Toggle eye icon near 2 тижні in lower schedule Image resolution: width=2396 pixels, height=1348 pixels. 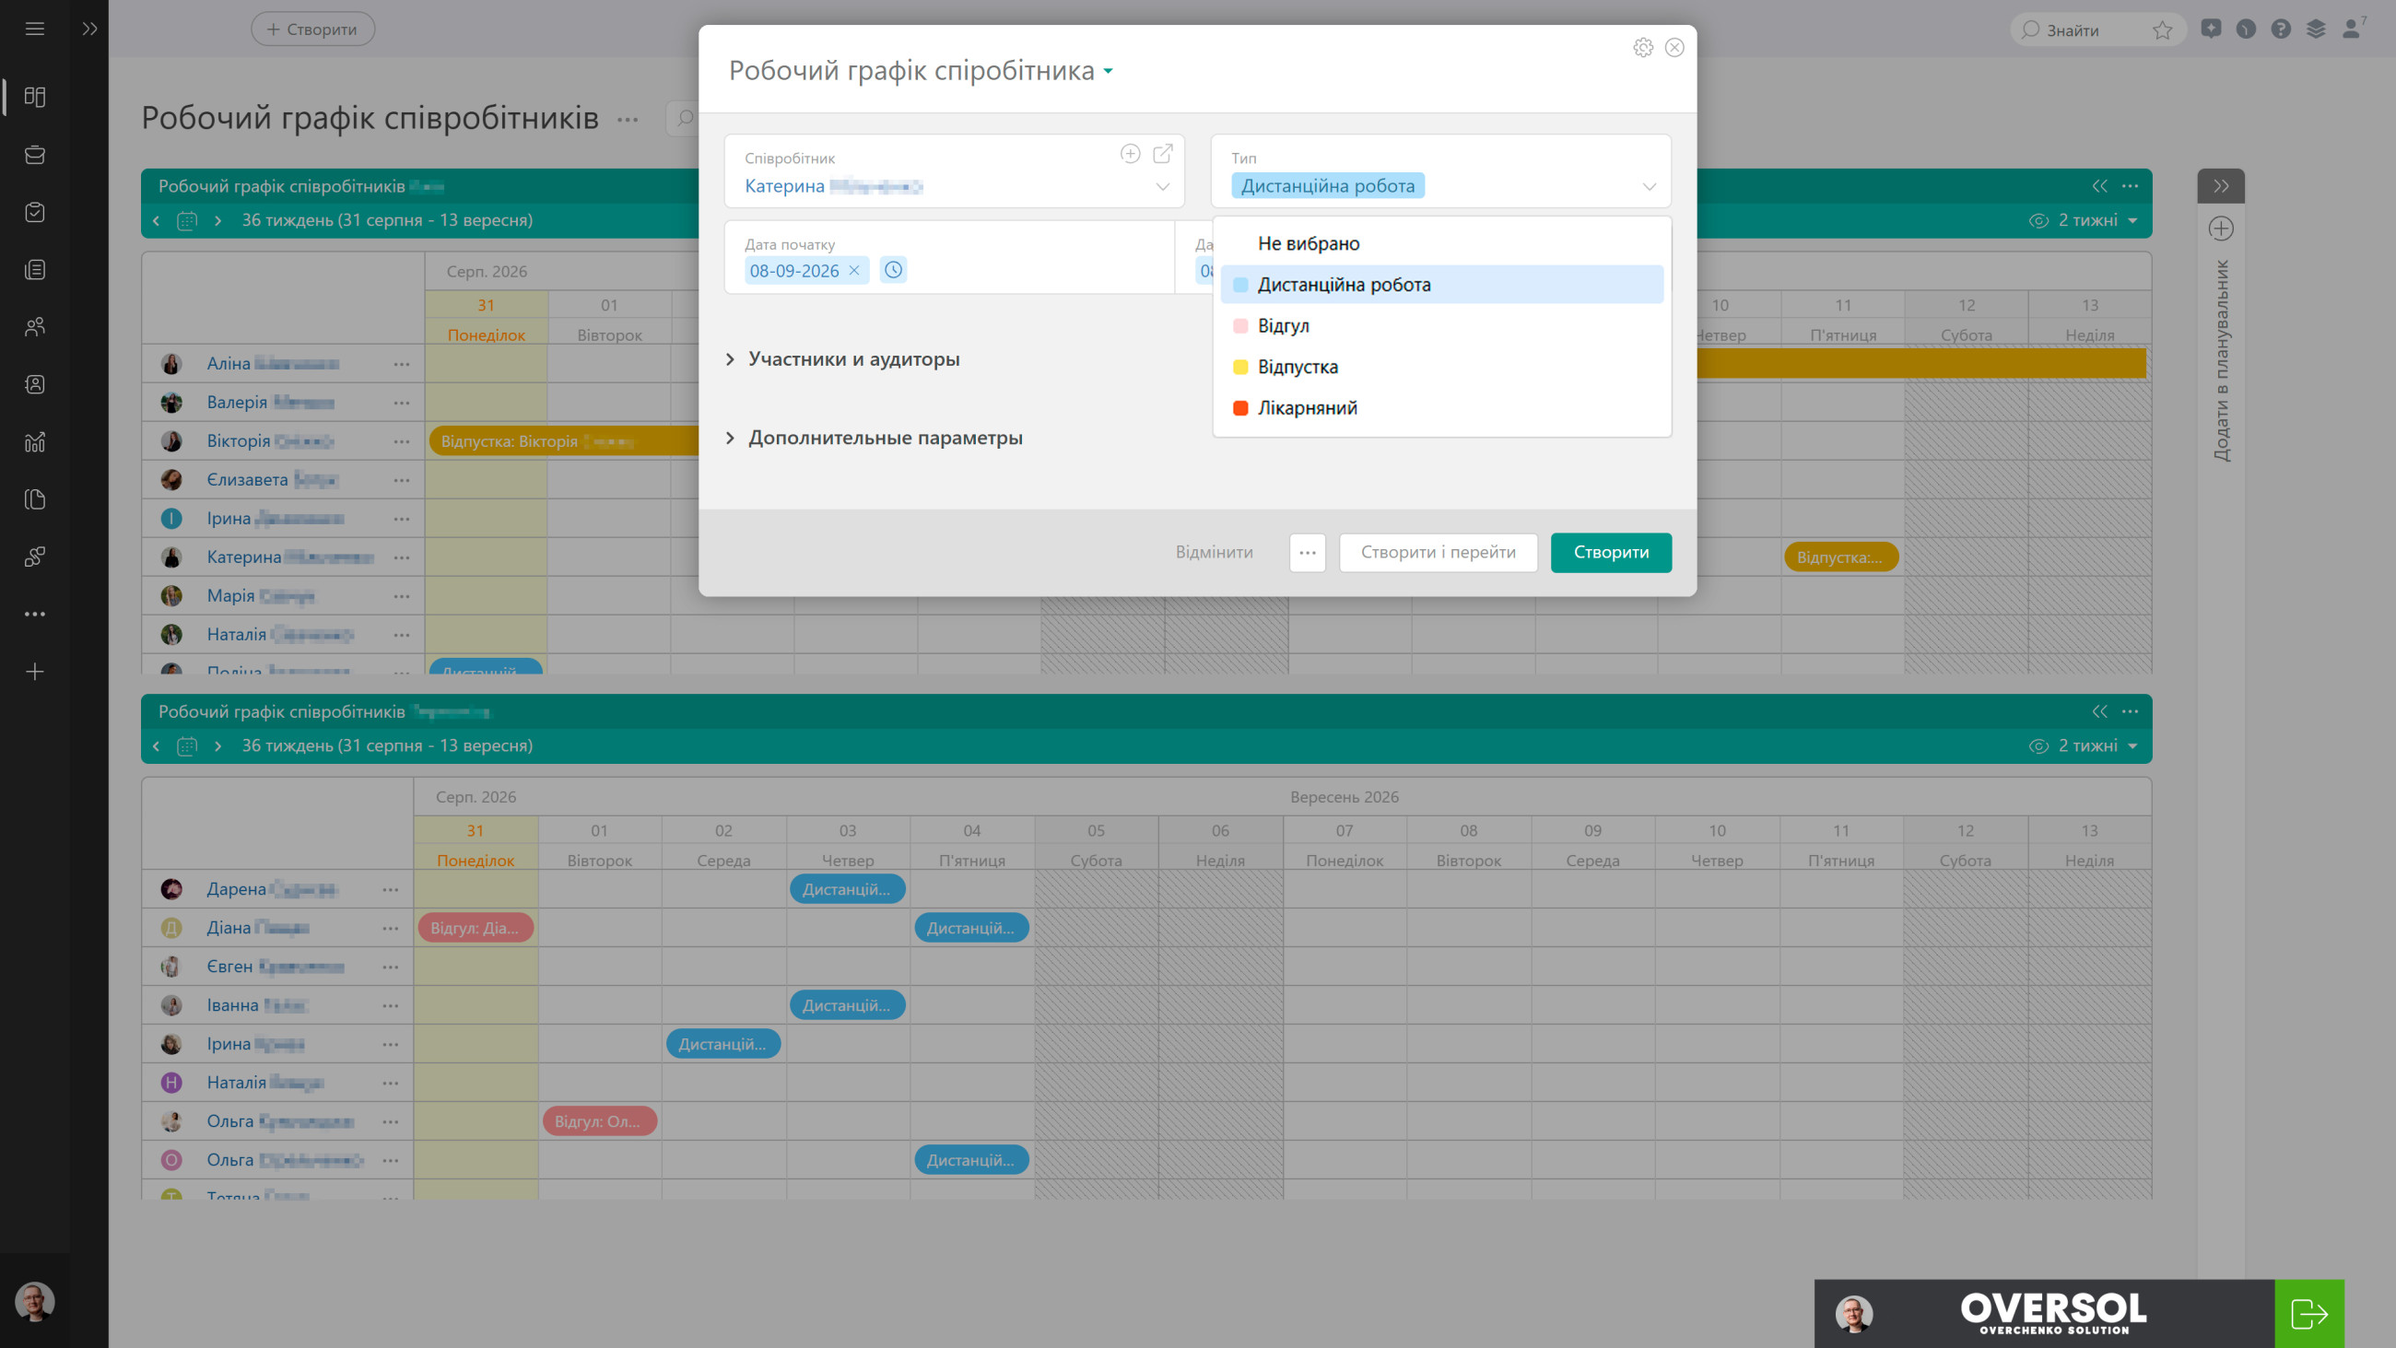2038,746
